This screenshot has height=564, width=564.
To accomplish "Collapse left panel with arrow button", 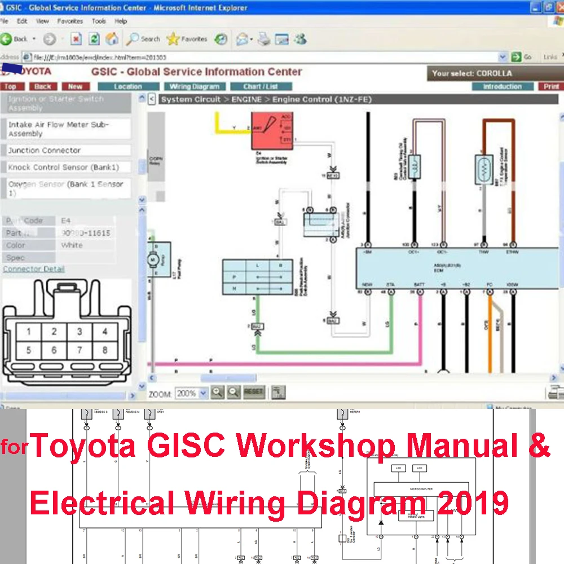I will pos(152,99).
